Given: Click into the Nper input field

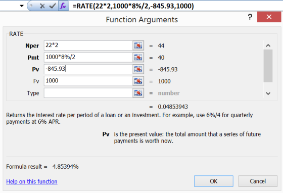Looking at the screenshot, I should (88, 45).
